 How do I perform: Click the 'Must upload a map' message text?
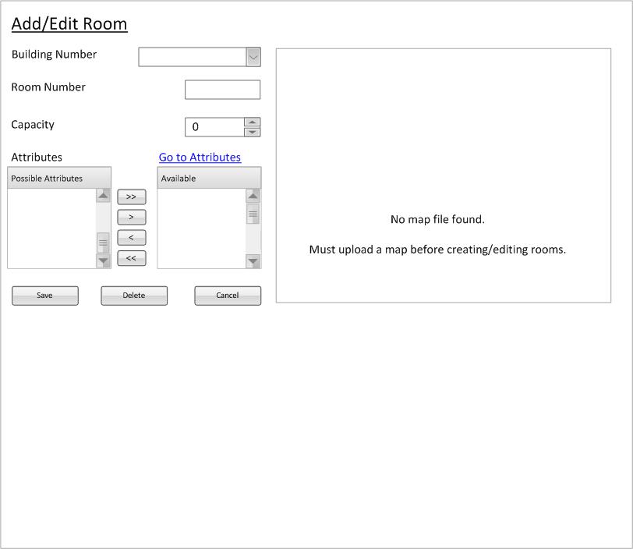point(437,250)
